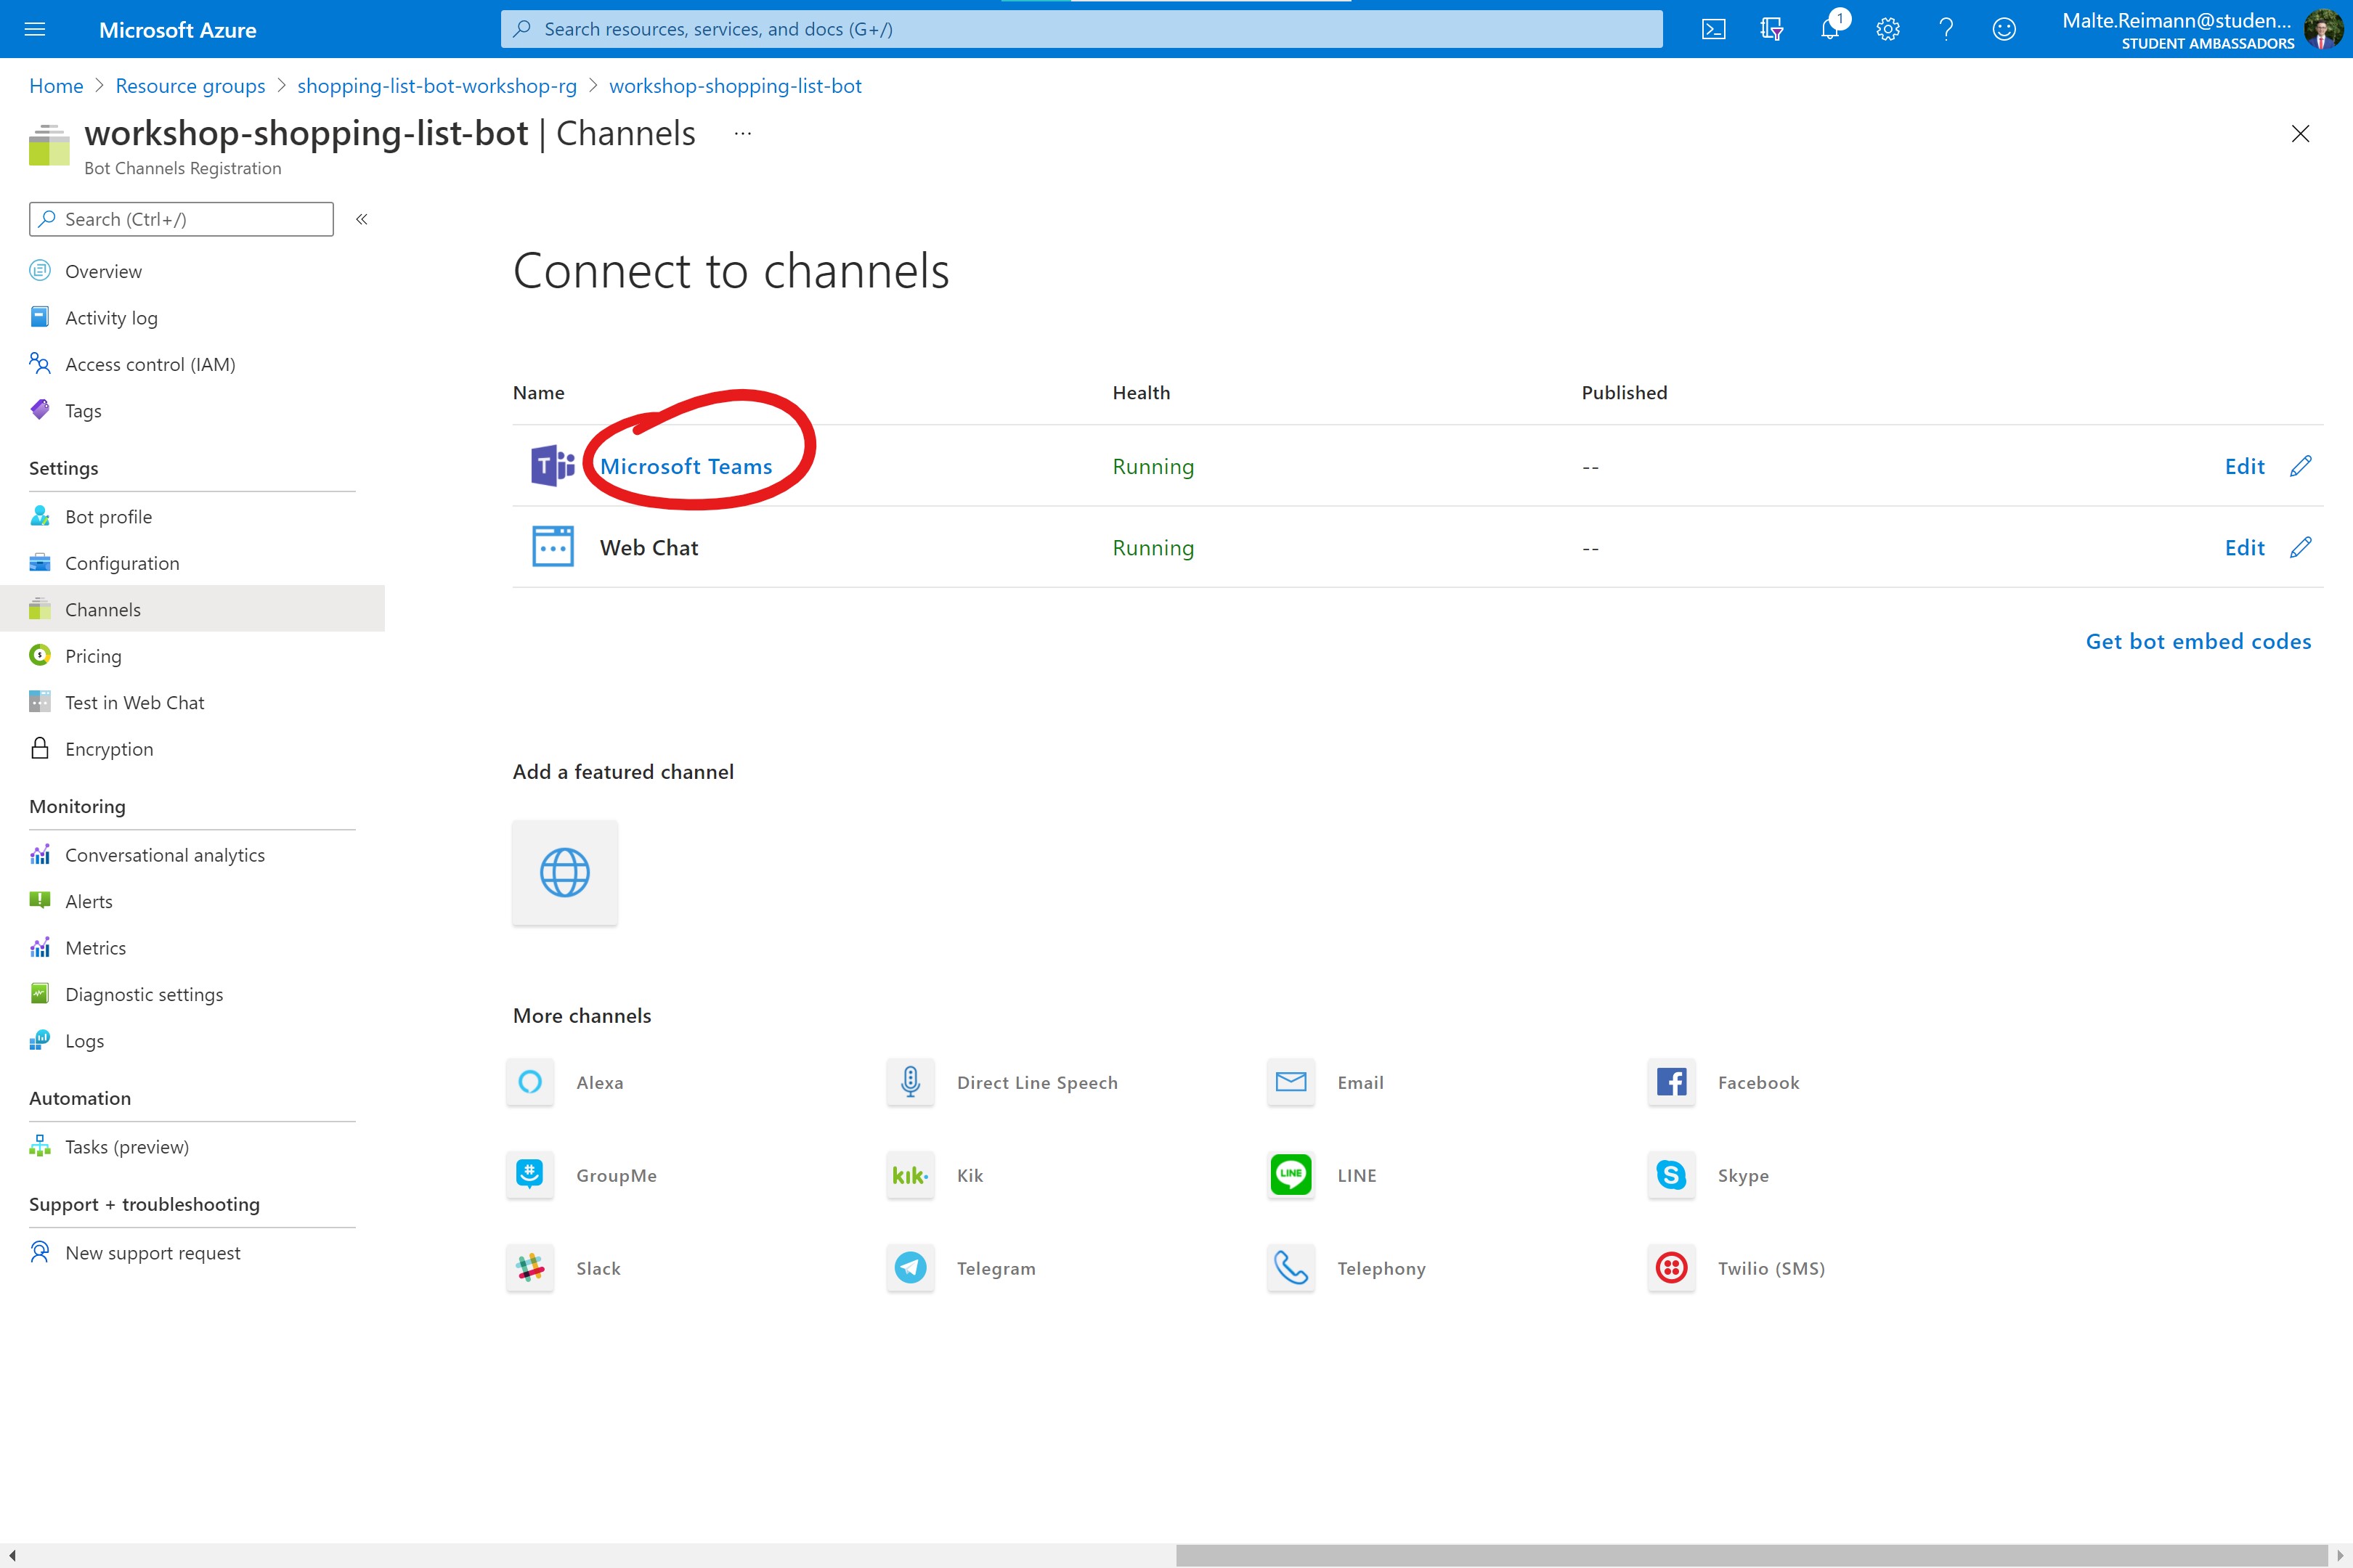Click the global search resources field
Screen dimensions: 2353x1568
pos(1081,29)
